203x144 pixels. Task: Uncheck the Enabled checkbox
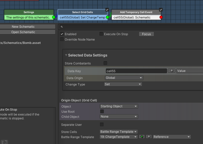click(x=62, y=34)
